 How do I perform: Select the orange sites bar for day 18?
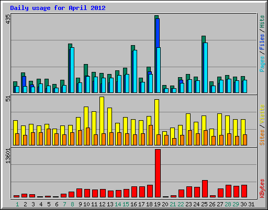[151, 135]
